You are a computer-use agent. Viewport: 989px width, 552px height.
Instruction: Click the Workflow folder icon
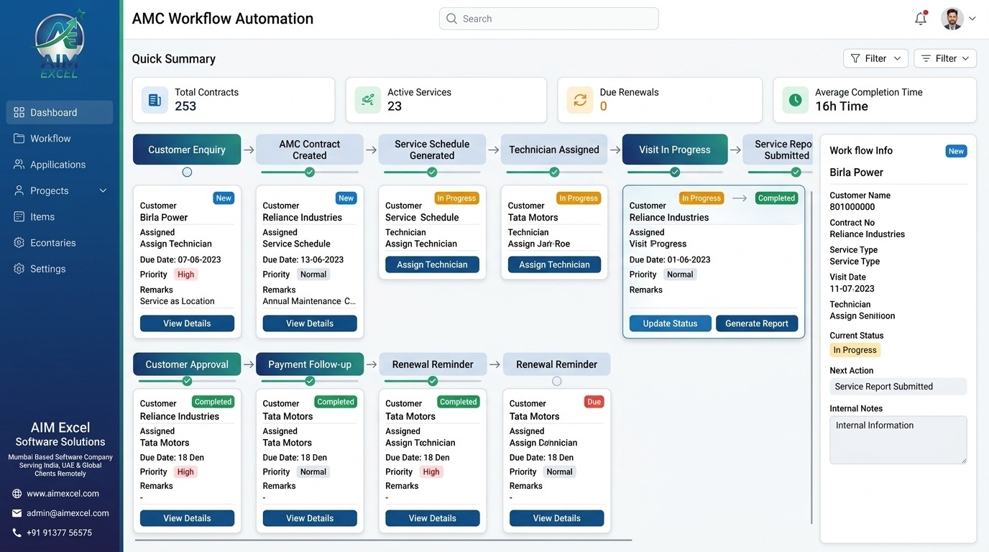[x=19, y=138]
